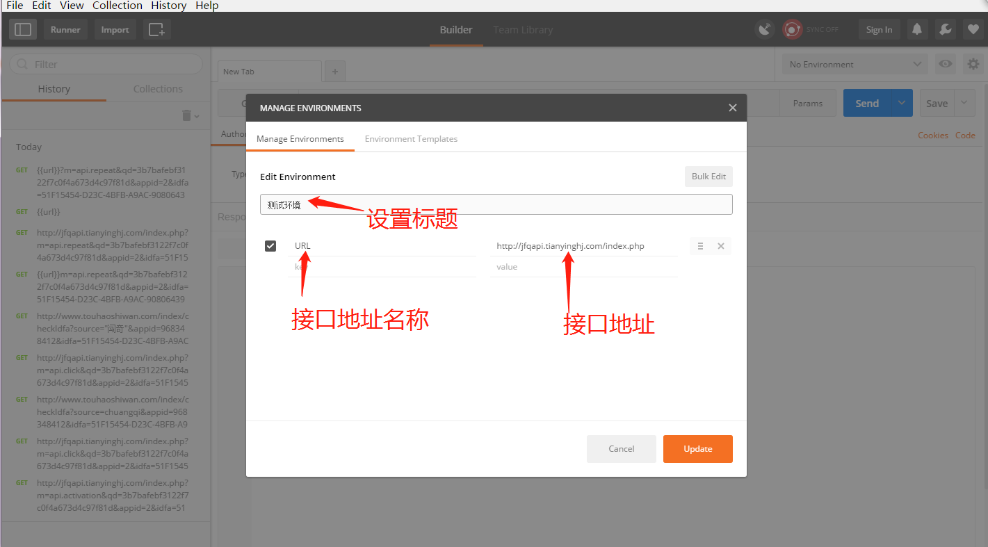
Task: Click the Save button
Action: point(937,103)
